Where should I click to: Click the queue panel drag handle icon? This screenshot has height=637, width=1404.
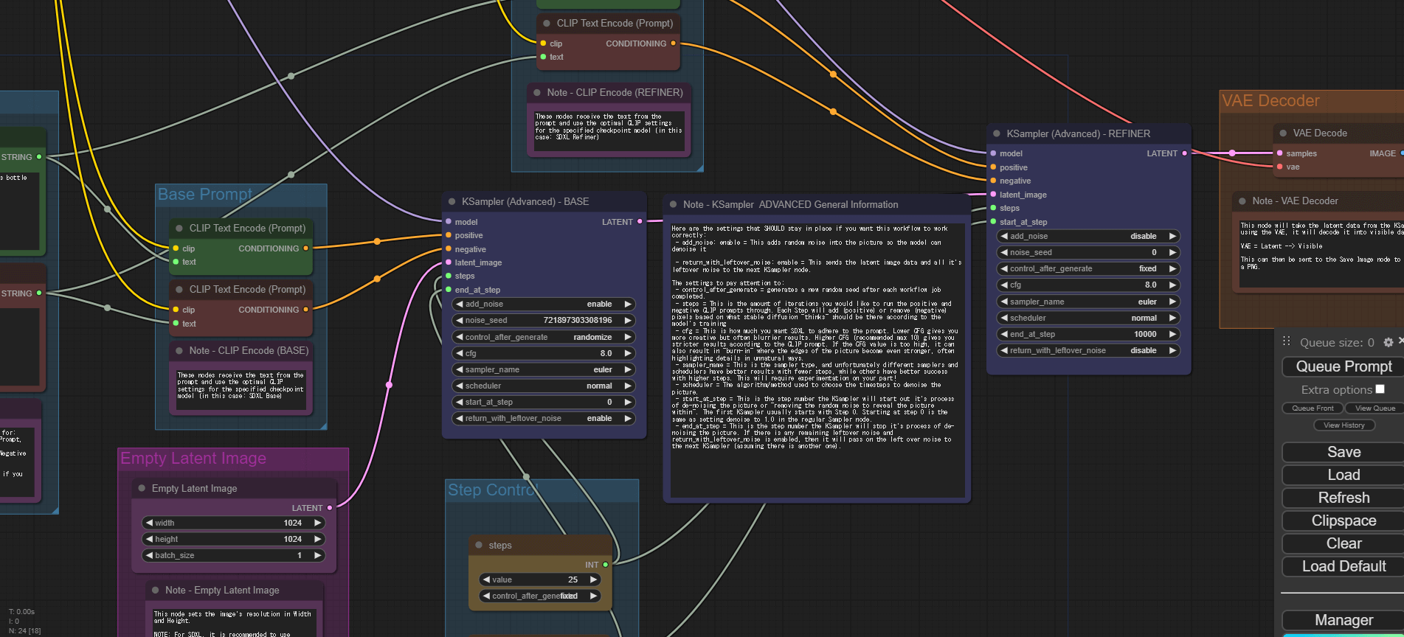pos(1287,341)
